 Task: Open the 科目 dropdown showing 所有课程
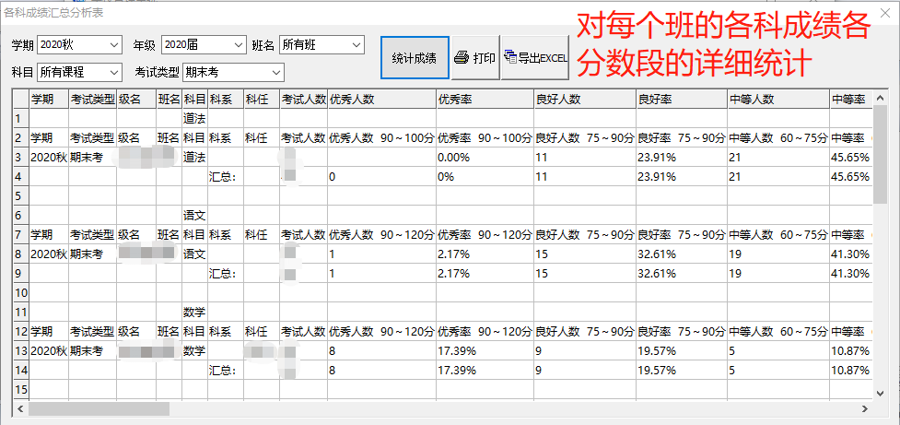79,72
